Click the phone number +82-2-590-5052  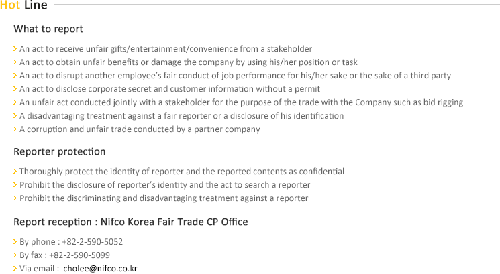(93, 242)
